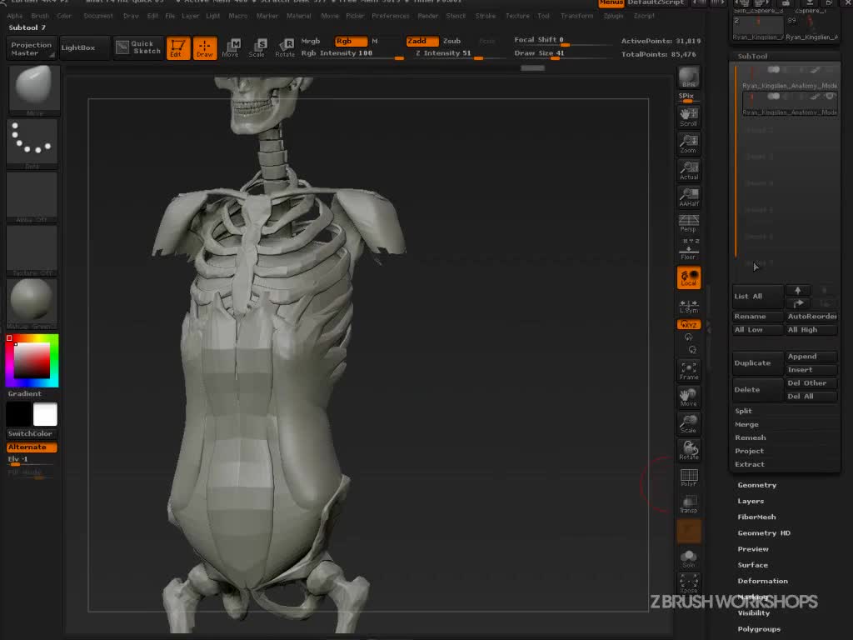Click the BPR render icon
853x640 pixels.
coord(689,77)
